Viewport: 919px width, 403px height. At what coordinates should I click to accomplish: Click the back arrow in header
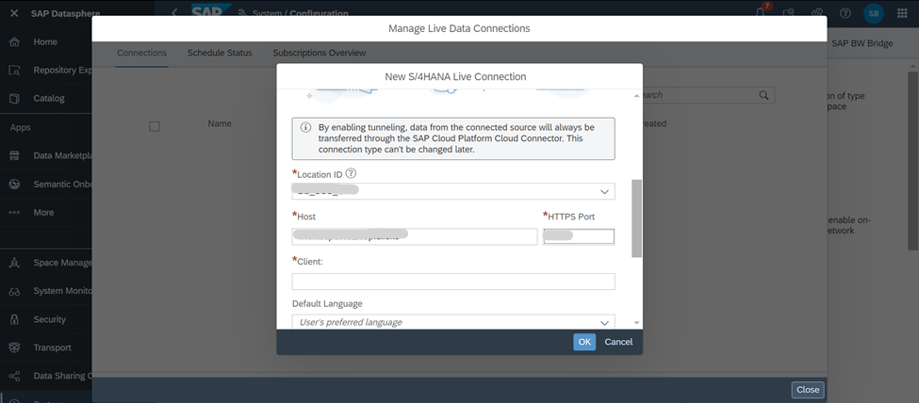174,13
